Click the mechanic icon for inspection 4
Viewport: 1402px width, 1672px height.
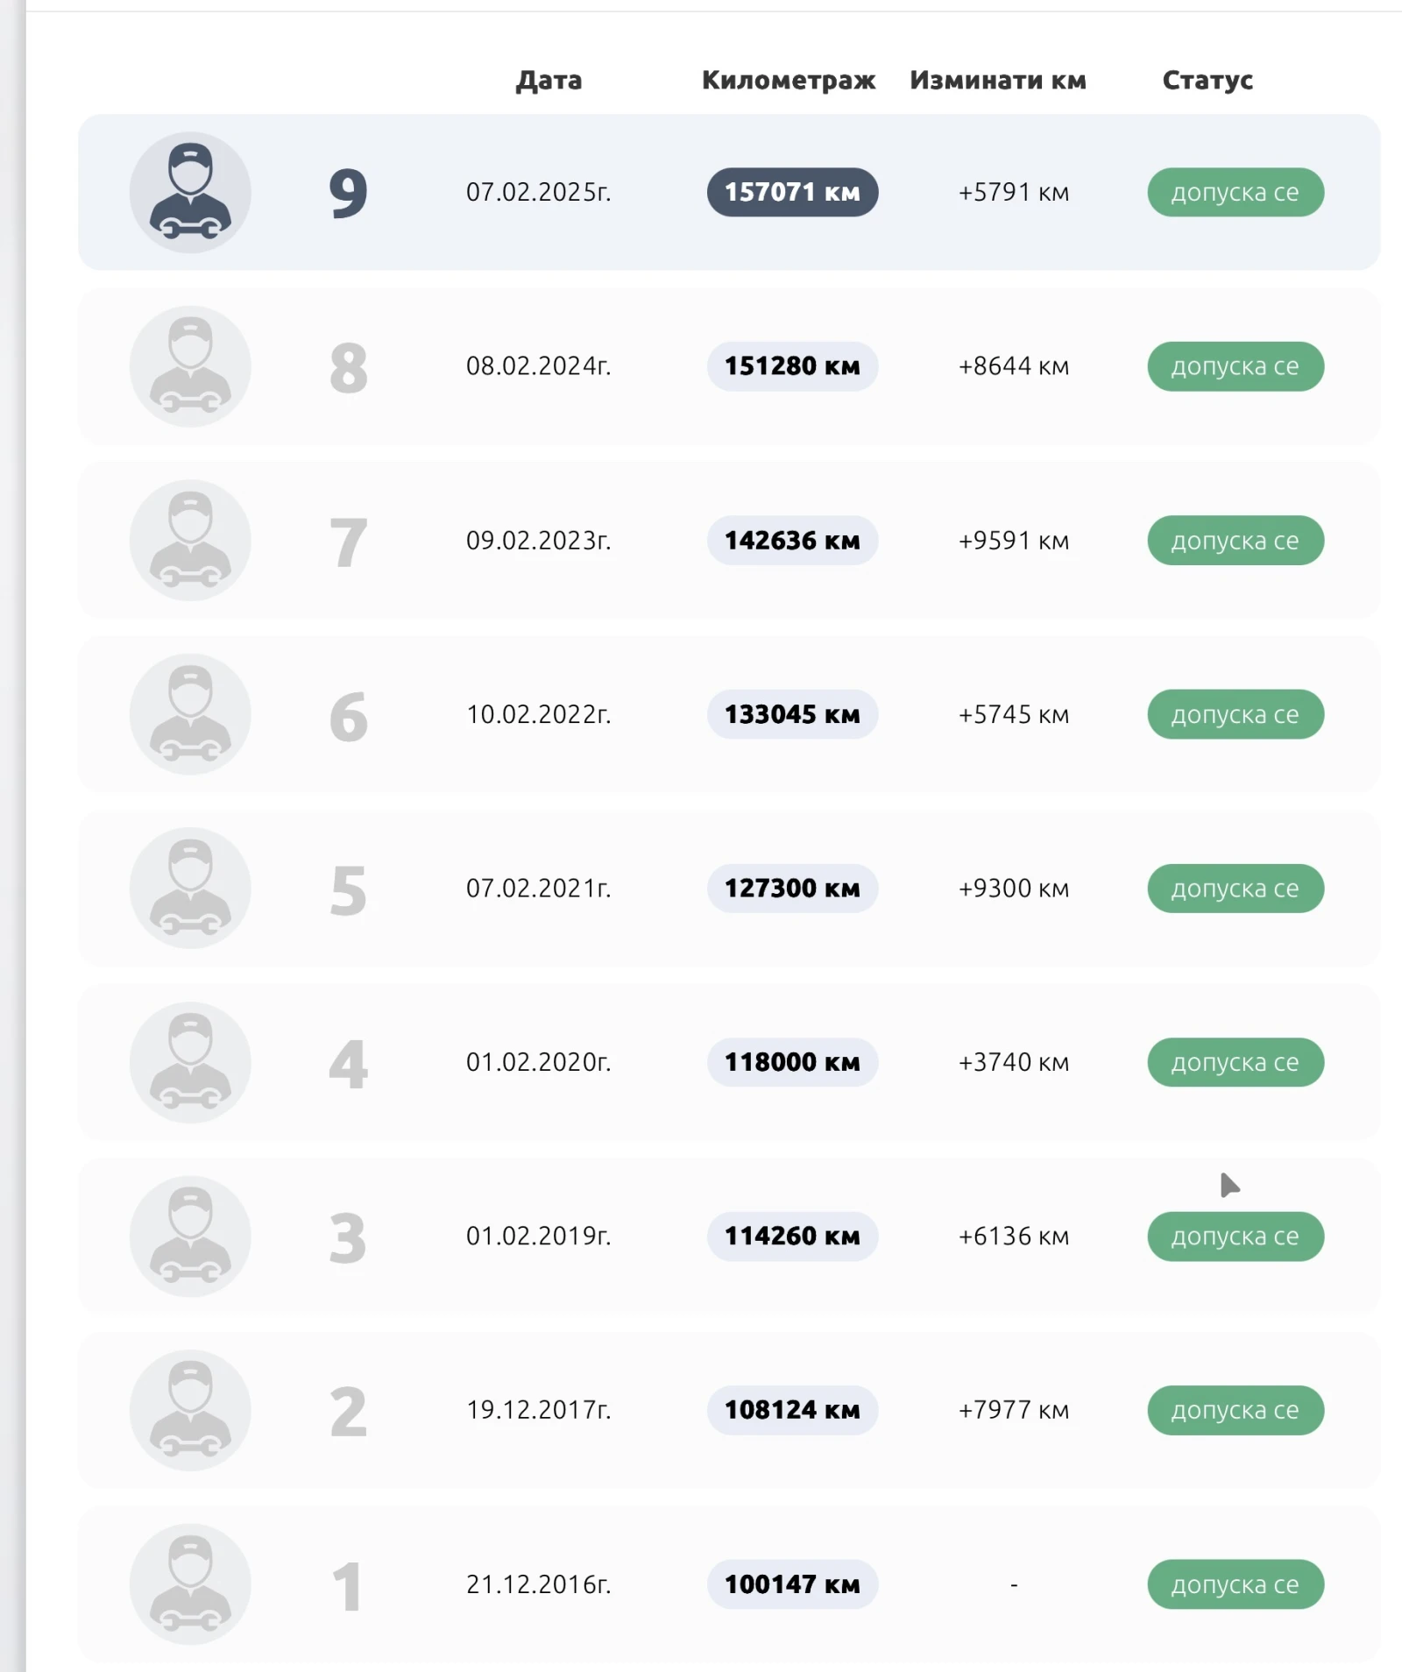[x=190, y=1062]
